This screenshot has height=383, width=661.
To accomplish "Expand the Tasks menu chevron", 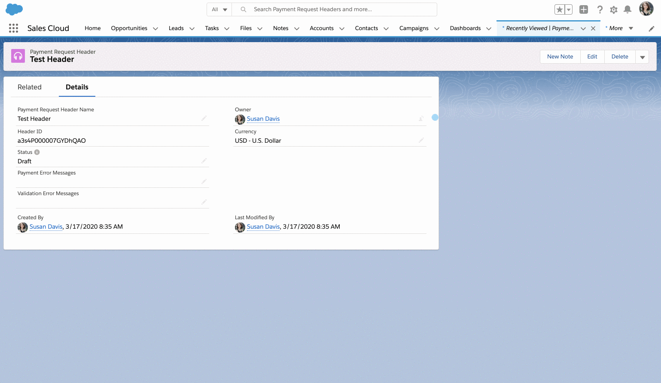I will pyautogui.click(x=227, y=29).
